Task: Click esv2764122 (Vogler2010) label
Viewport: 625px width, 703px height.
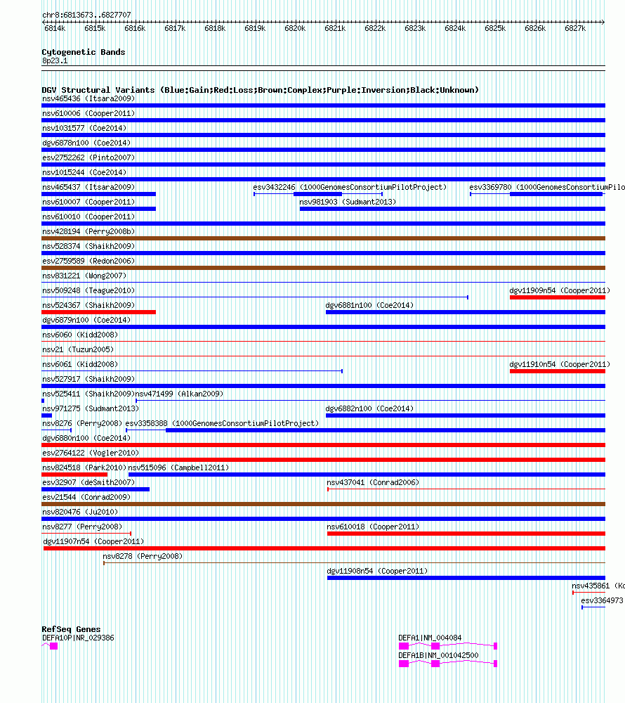Action: (91, 453)
